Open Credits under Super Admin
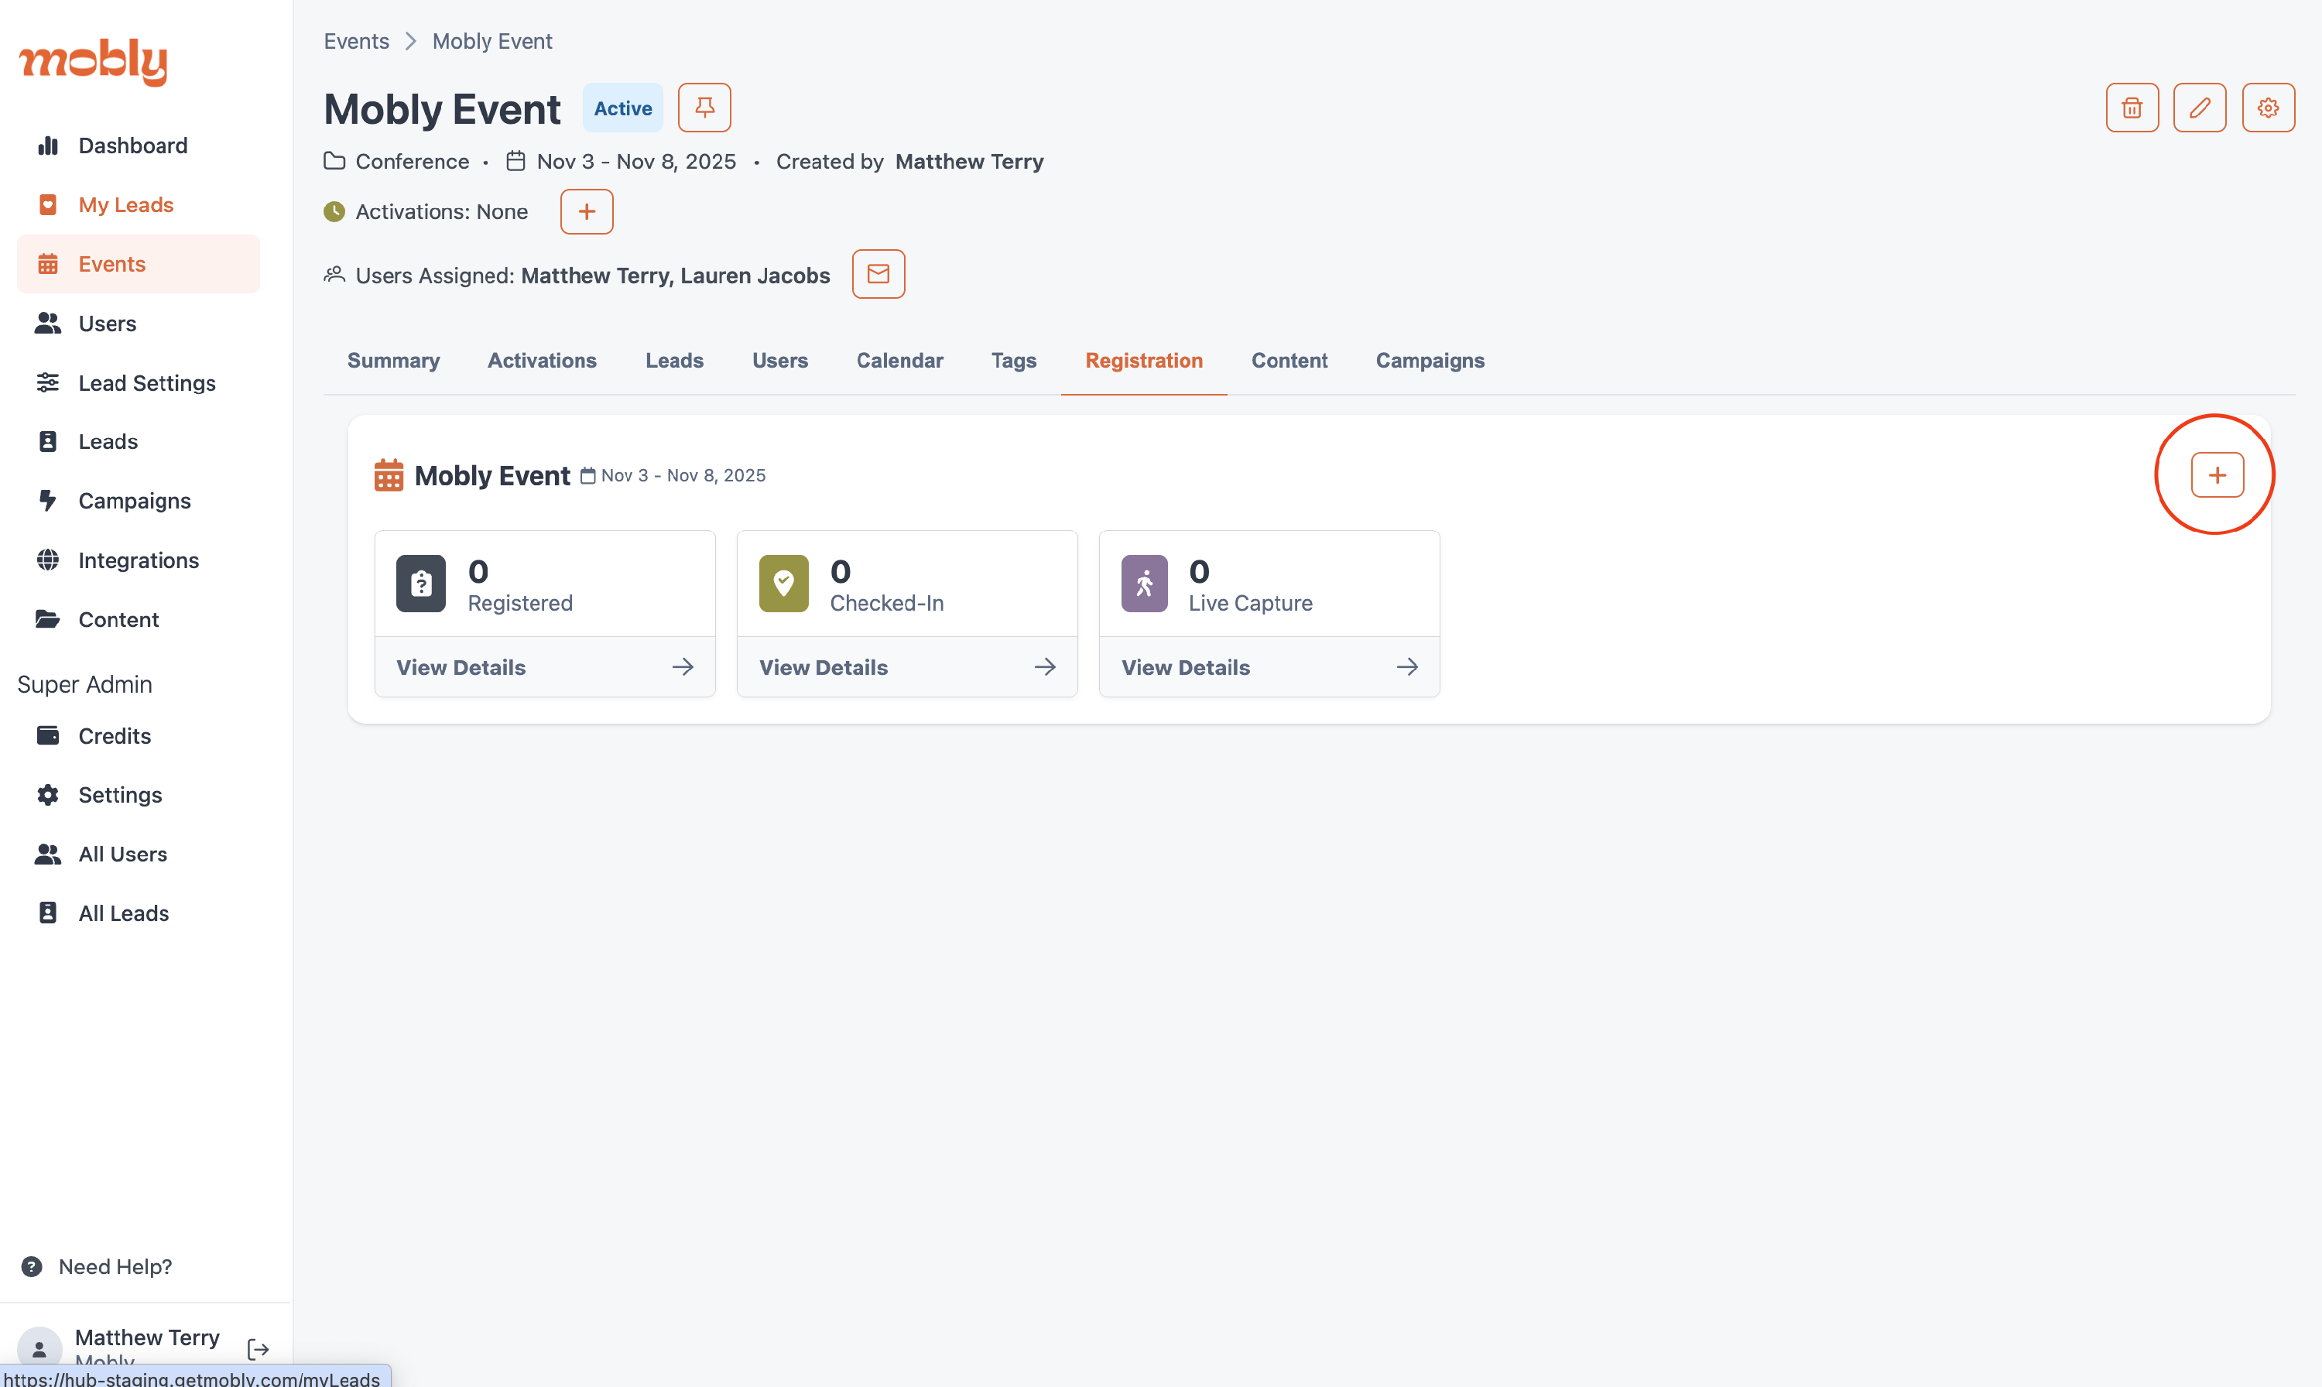Screen dimensions: 2322x1387 click(114, 735)
